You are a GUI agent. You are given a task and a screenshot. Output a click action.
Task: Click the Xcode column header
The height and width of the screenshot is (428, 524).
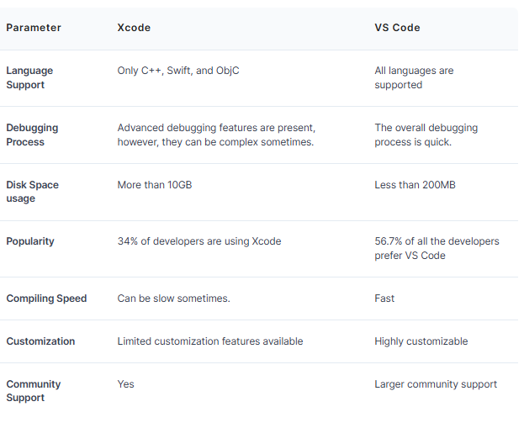point(134,28)
